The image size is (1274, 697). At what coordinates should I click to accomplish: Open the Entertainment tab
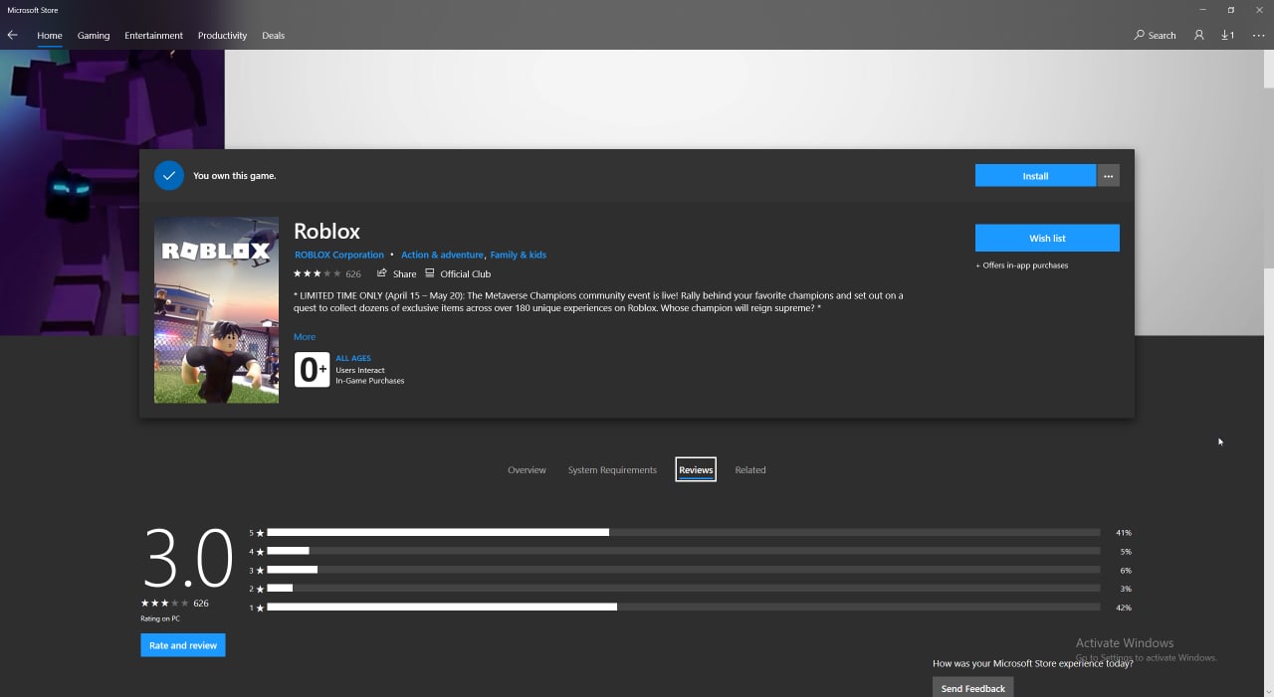point(153,35)
